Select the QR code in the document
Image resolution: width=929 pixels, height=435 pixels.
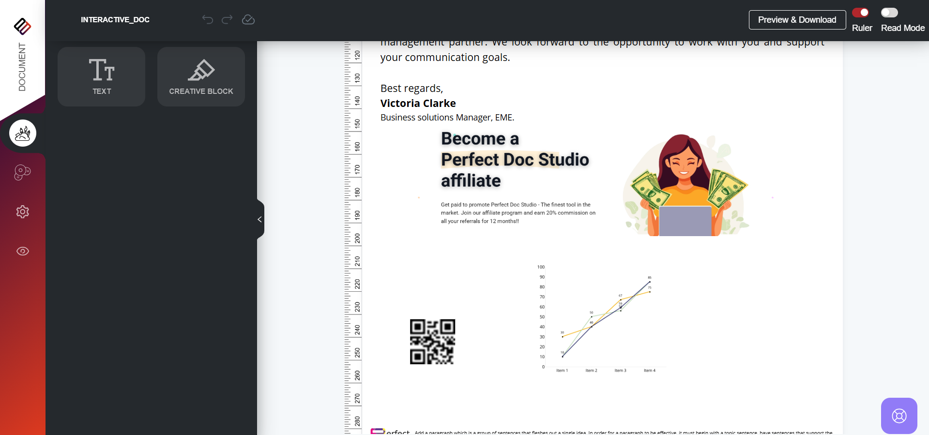pyautogui.click(x=432, y=342)
